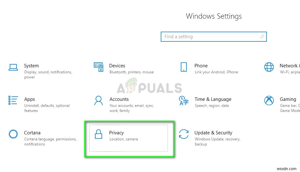Open the Update & Security arrows icon
Viewport: 300px width, 172px height.
[x=184, y=134]
